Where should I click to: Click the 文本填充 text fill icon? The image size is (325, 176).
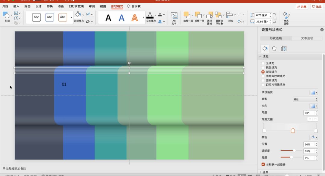point(150,15)
